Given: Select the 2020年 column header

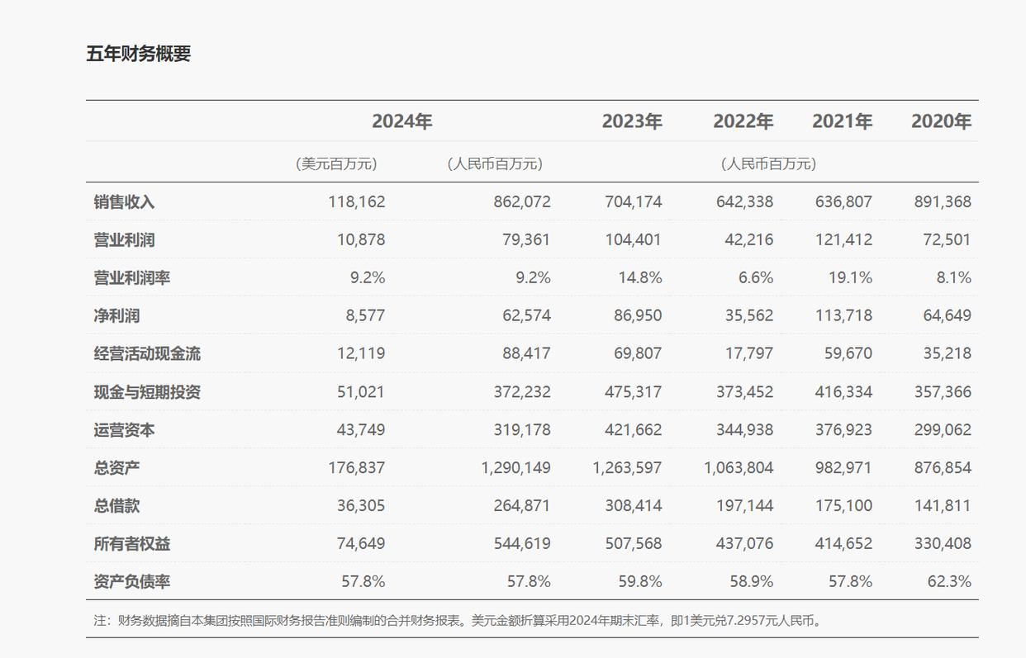Looking at the screenshot, I should 941,121.
